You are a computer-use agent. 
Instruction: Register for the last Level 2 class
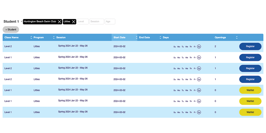tap(250, 79)
